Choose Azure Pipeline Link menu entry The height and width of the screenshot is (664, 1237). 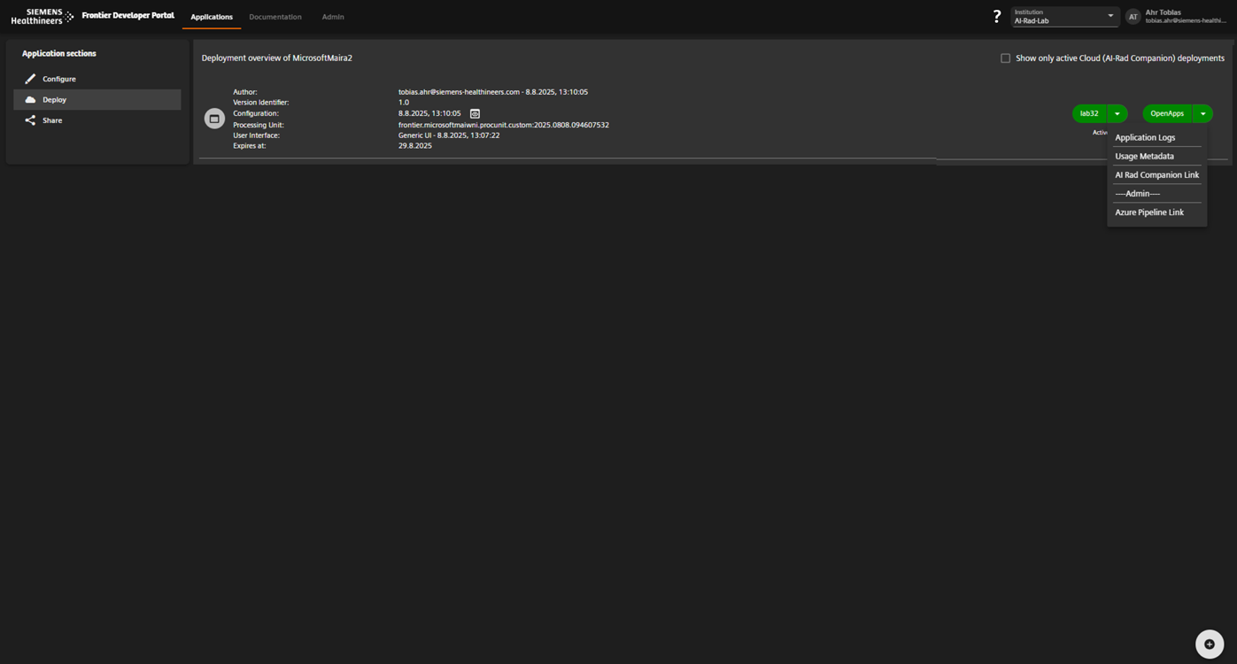coord(1148,212)
